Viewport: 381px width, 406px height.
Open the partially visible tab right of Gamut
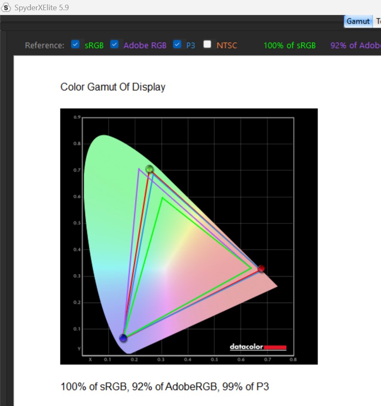point(378,21)
